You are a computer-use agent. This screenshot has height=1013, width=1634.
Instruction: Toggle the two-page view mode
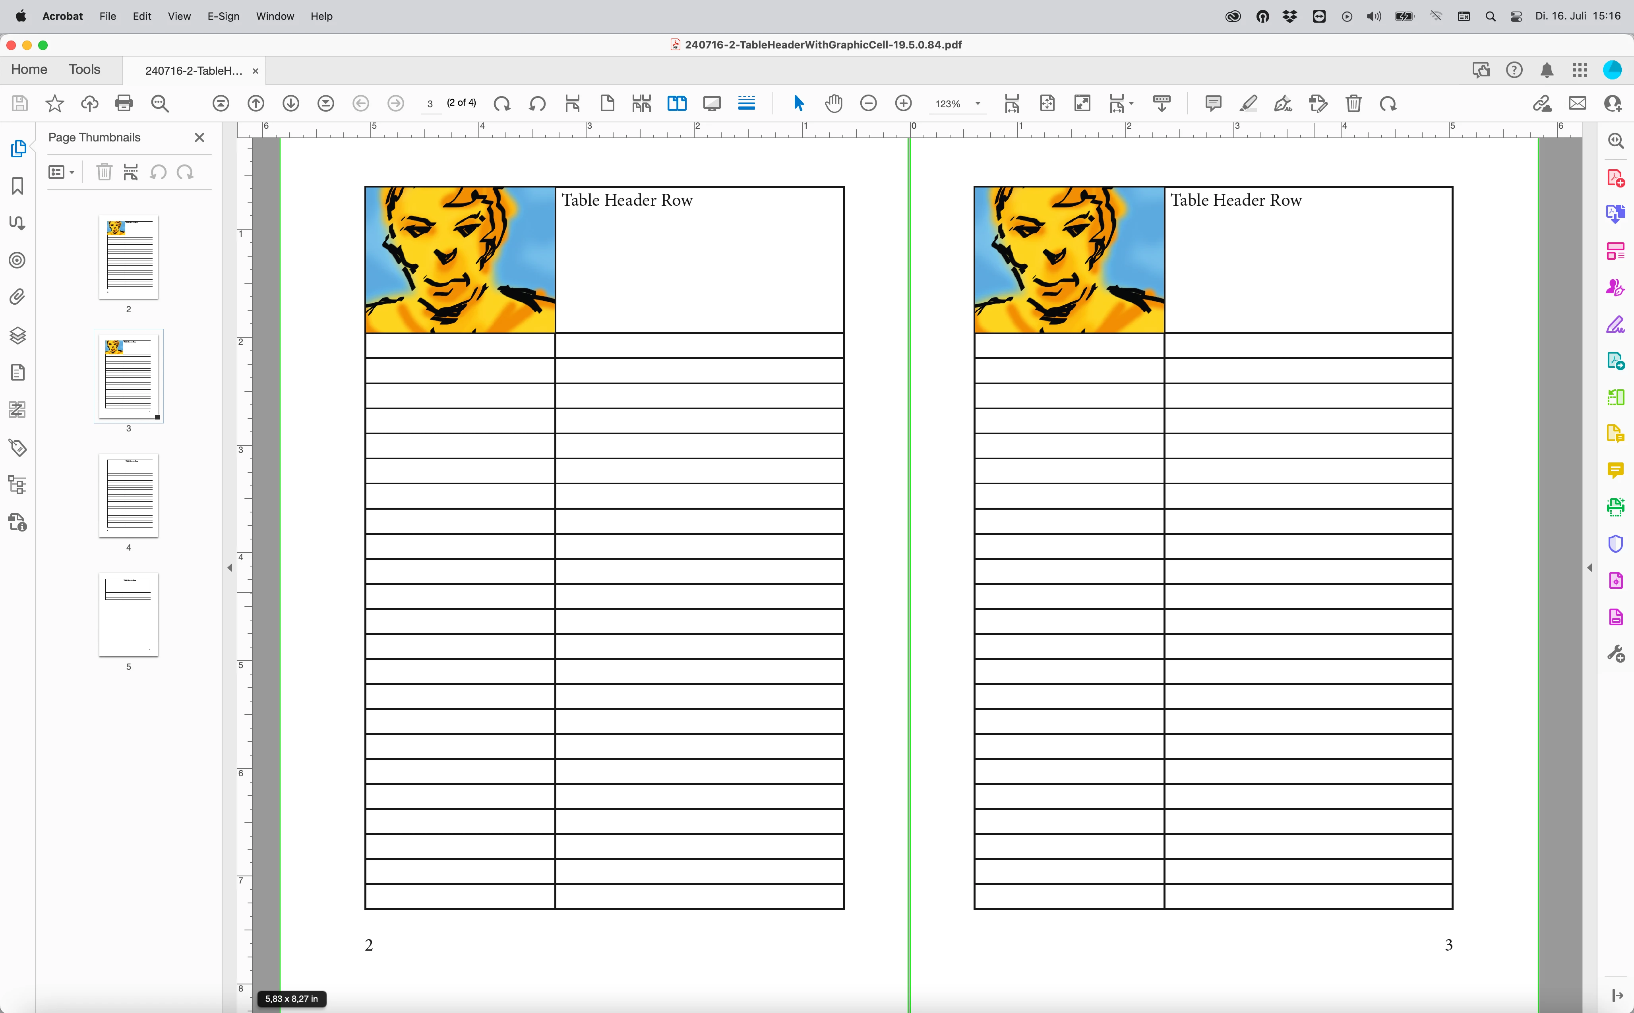tap(677, 103)
